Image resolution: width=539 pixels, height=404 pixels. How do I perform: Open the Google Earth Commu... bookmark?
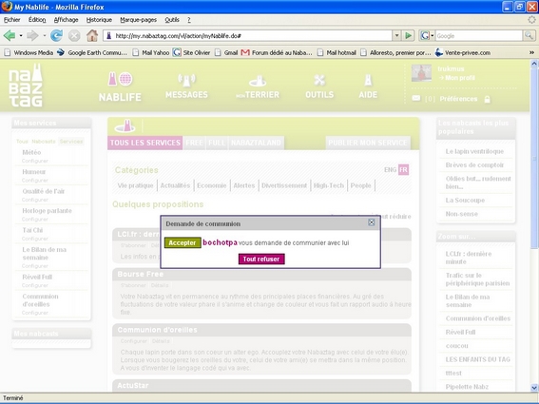(x=92, y=52)
